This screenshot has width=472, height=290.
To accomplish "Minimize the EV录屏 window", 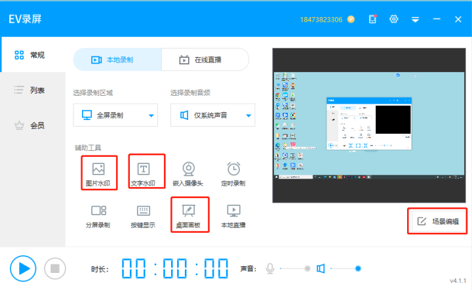I will coord(437,19).
